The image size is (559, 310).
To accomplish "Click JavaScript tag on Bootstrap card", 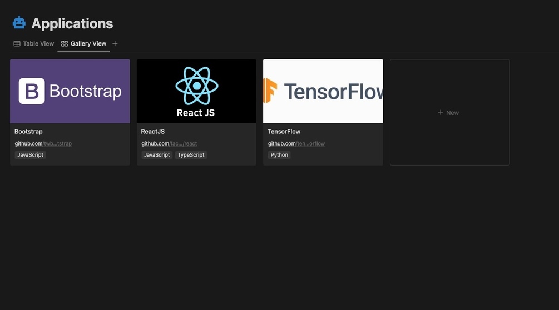I will 30,155.
